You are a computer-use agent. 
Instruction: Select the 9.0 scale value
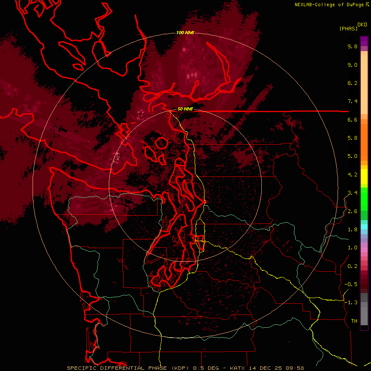(x=352, y=65)
